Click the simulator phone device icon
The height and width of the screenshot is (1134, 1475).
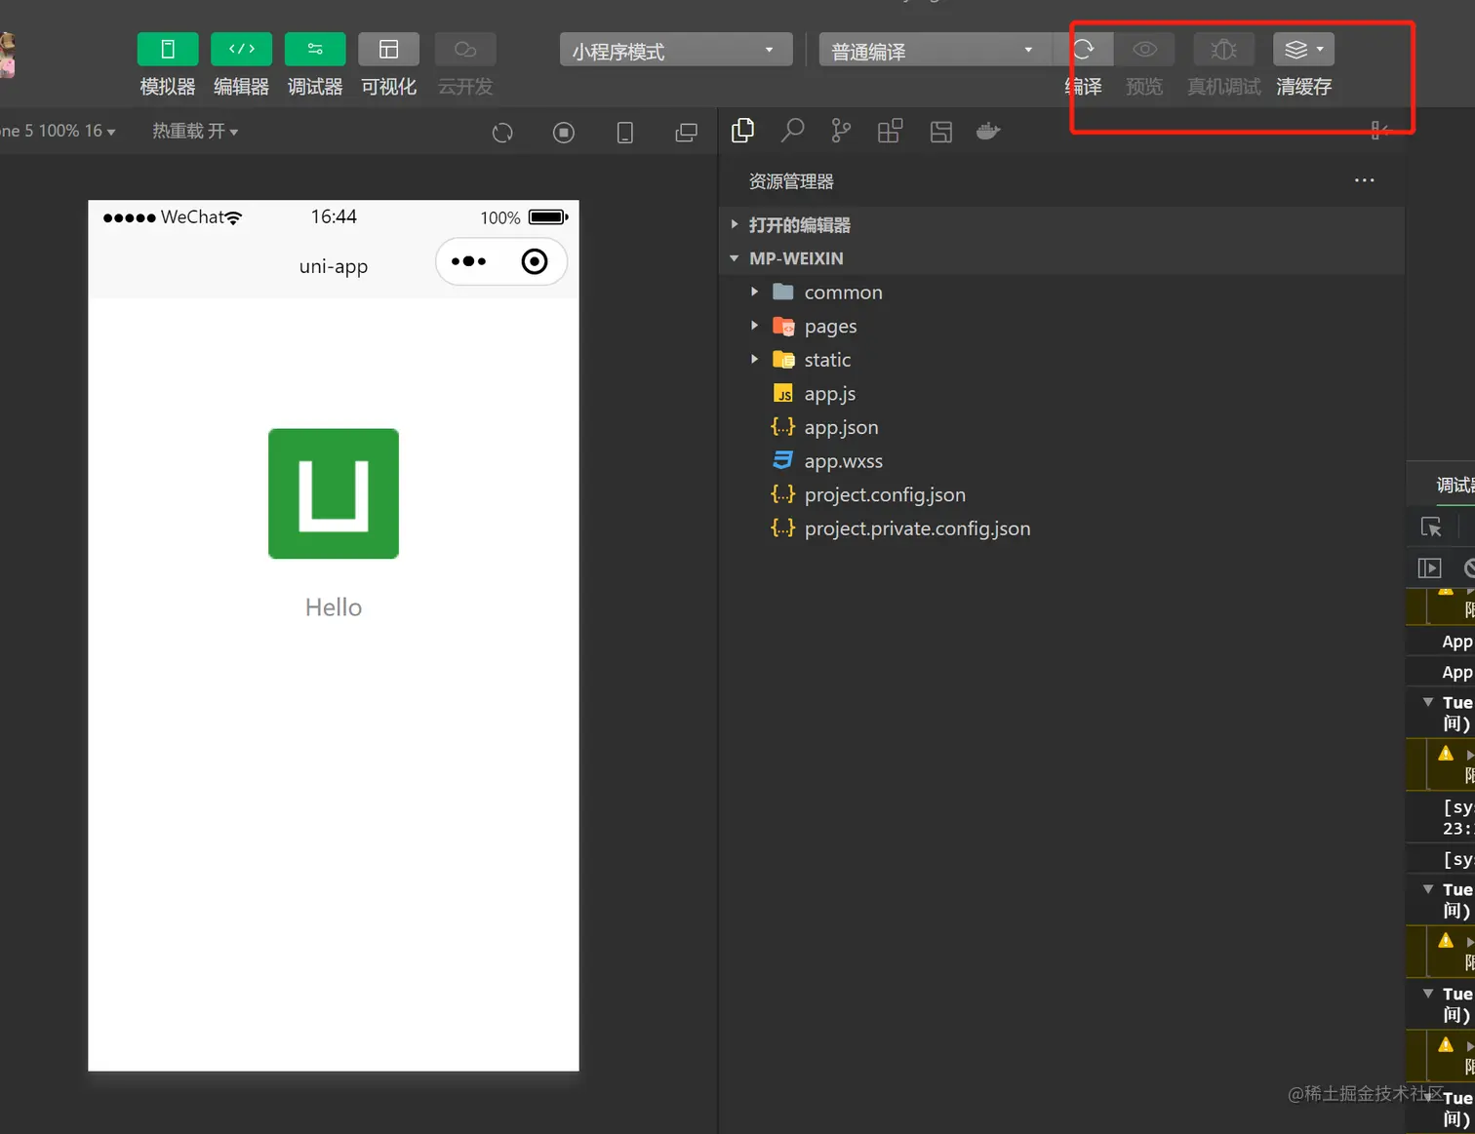(625, 133)
